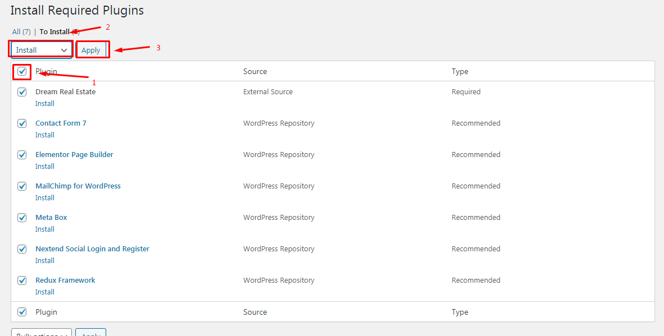Click the Install Required Plugins heading
Viewport: 664px width, 336px height.
77,10
